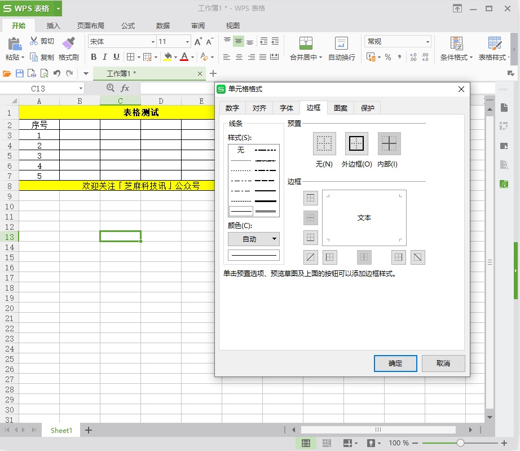Close the 工作簿1 document tab
The image size is (520, 451).
click(200, 74)
